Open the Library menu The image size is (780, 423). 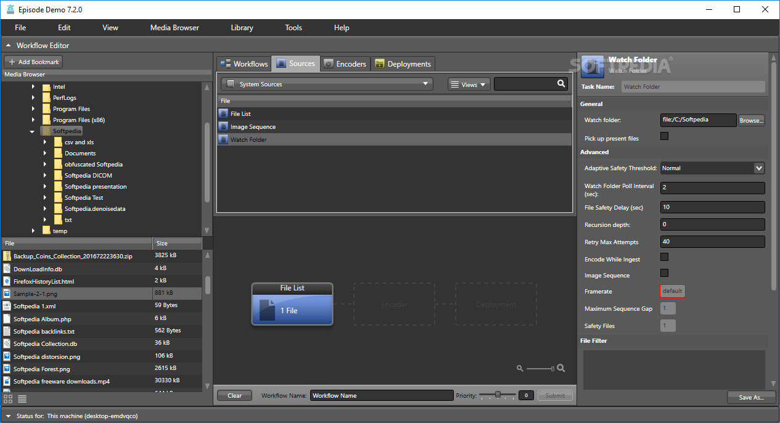[x=242, y=28]
